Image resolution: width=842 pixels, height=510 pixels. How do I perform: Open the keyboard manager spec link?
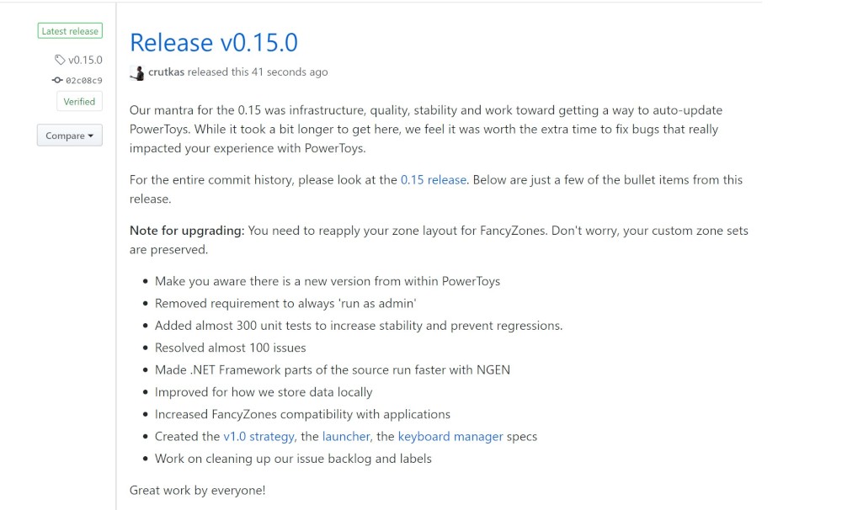450,437
